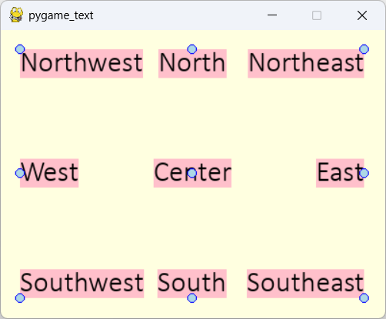Image resolution: width=386 pixels, height=319 pixels.
Task: Click the blue anchor dot at Southeast
Action: [x=364, y=298]
